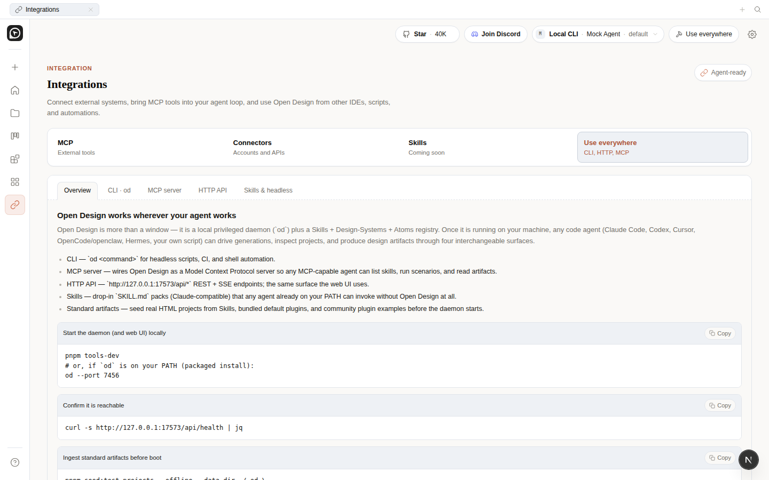Image resolution: width=769 pixels, height=480 pixels.
Task: Select the Skills Coming soon card
Action: click(486, 147)
